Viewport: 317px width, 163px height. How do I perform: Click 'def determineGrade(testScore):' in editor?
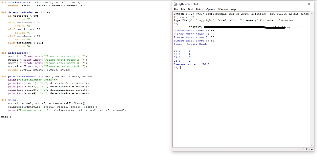[27, 13]
